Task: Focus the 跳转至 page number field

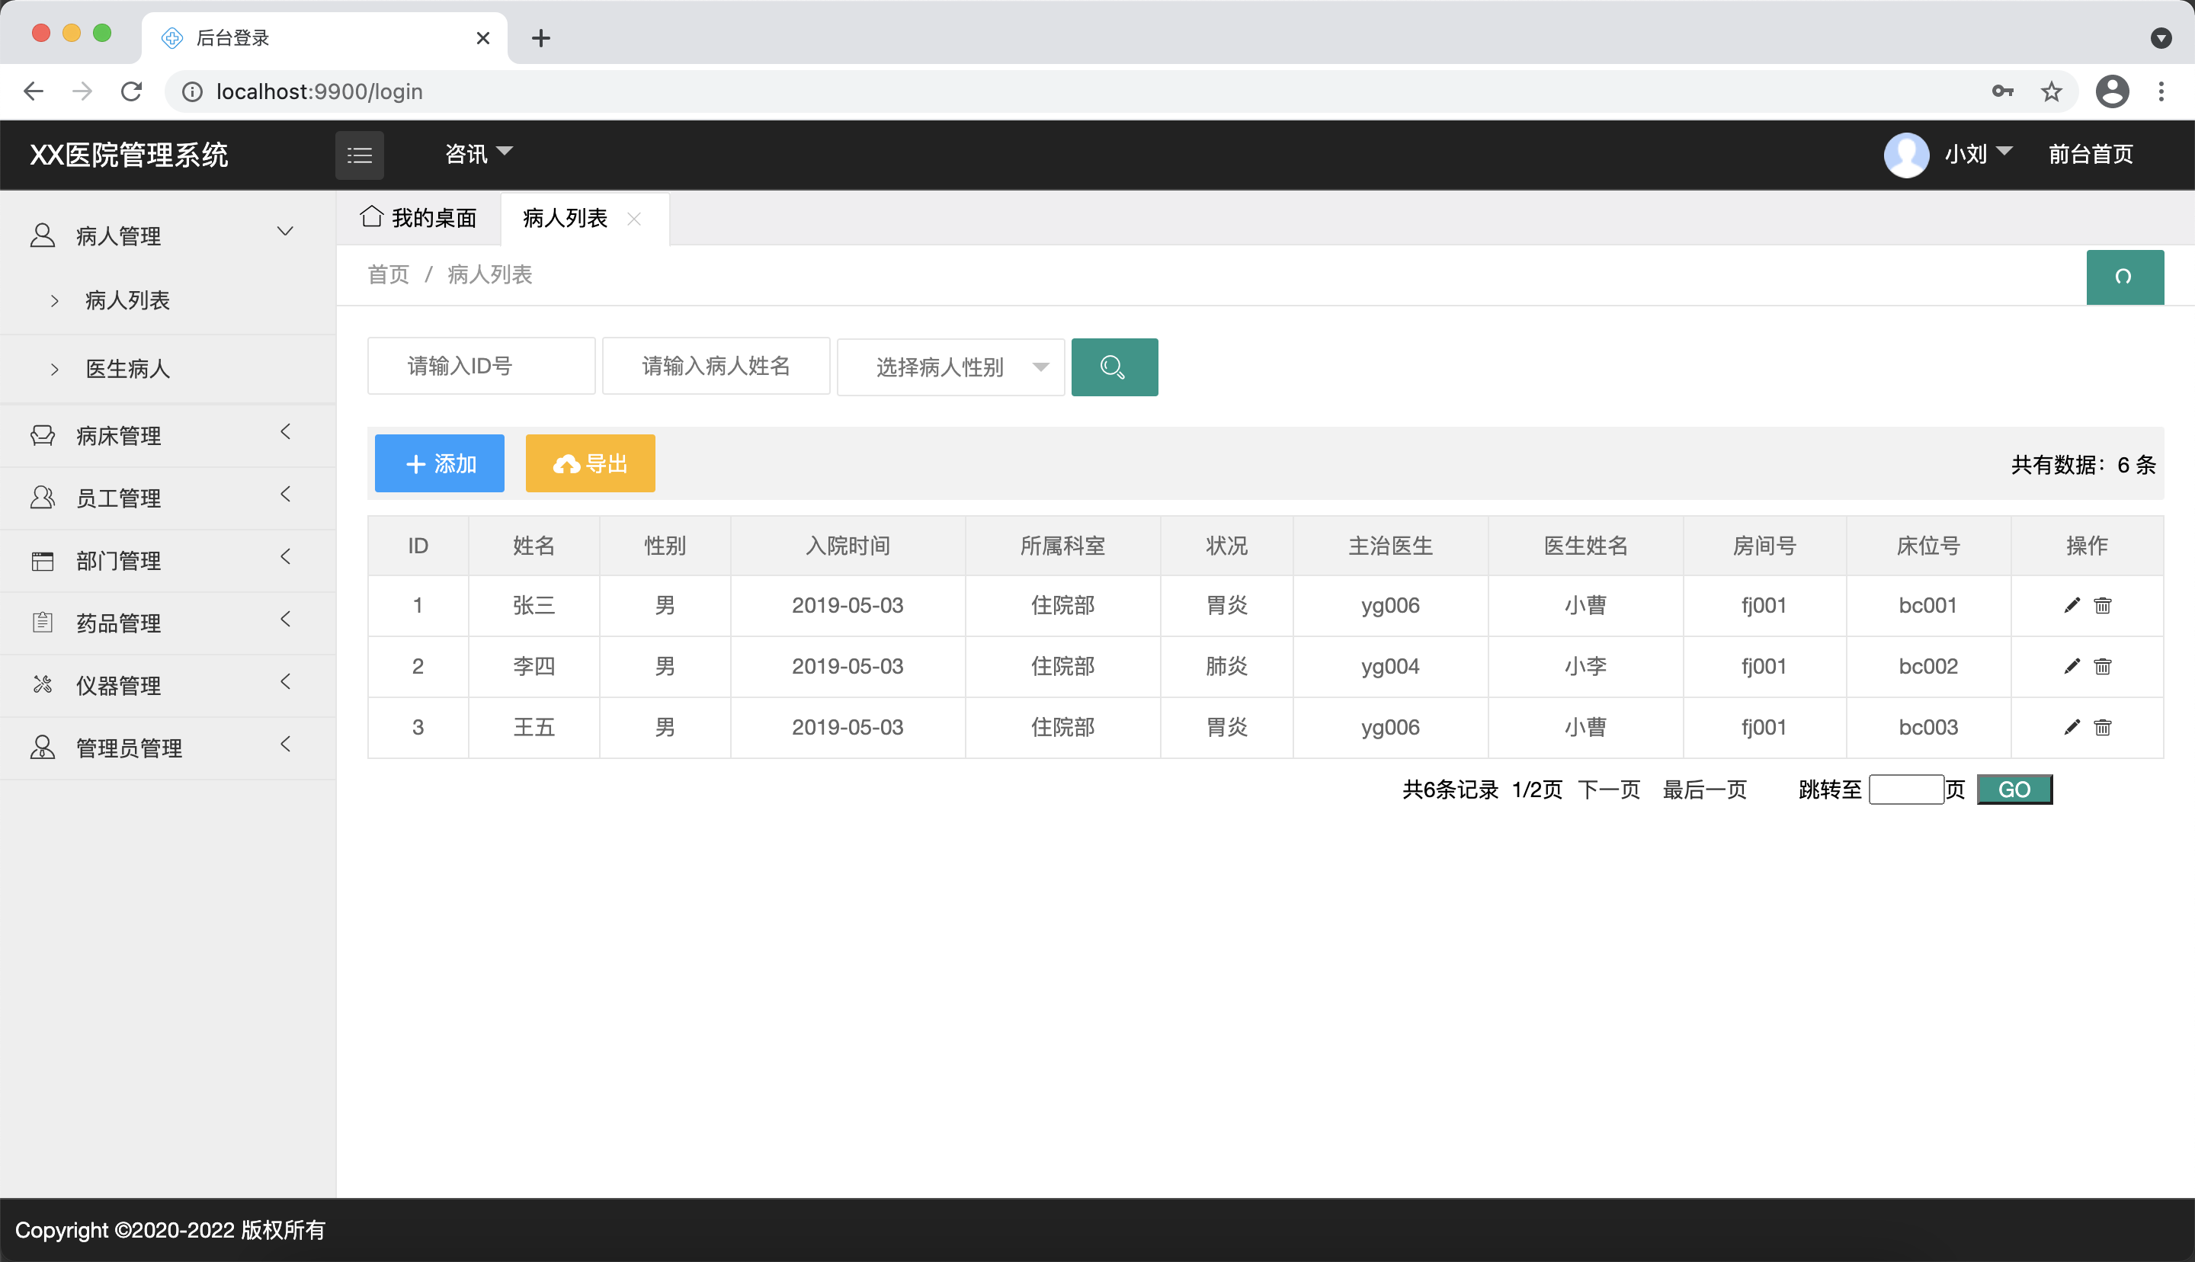Action: tap(1905, 790)
